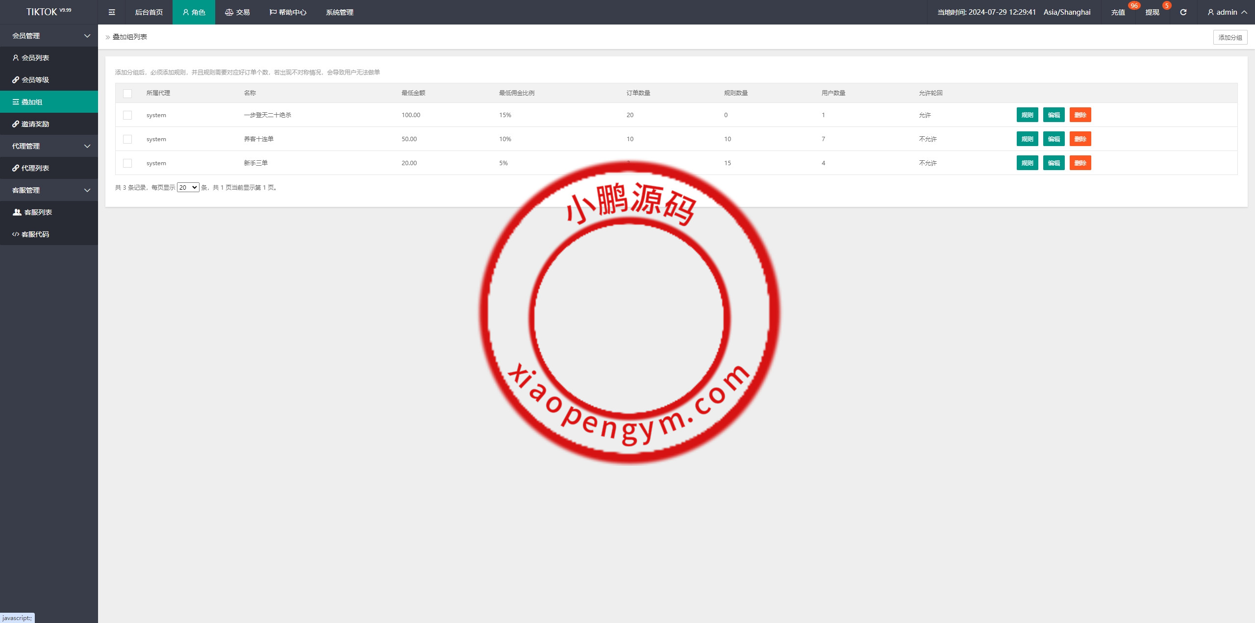The height and width of the screenshot is (623, 1255).
Task: Open 客服列表 in the sidebar
Action: pos(37,212)
